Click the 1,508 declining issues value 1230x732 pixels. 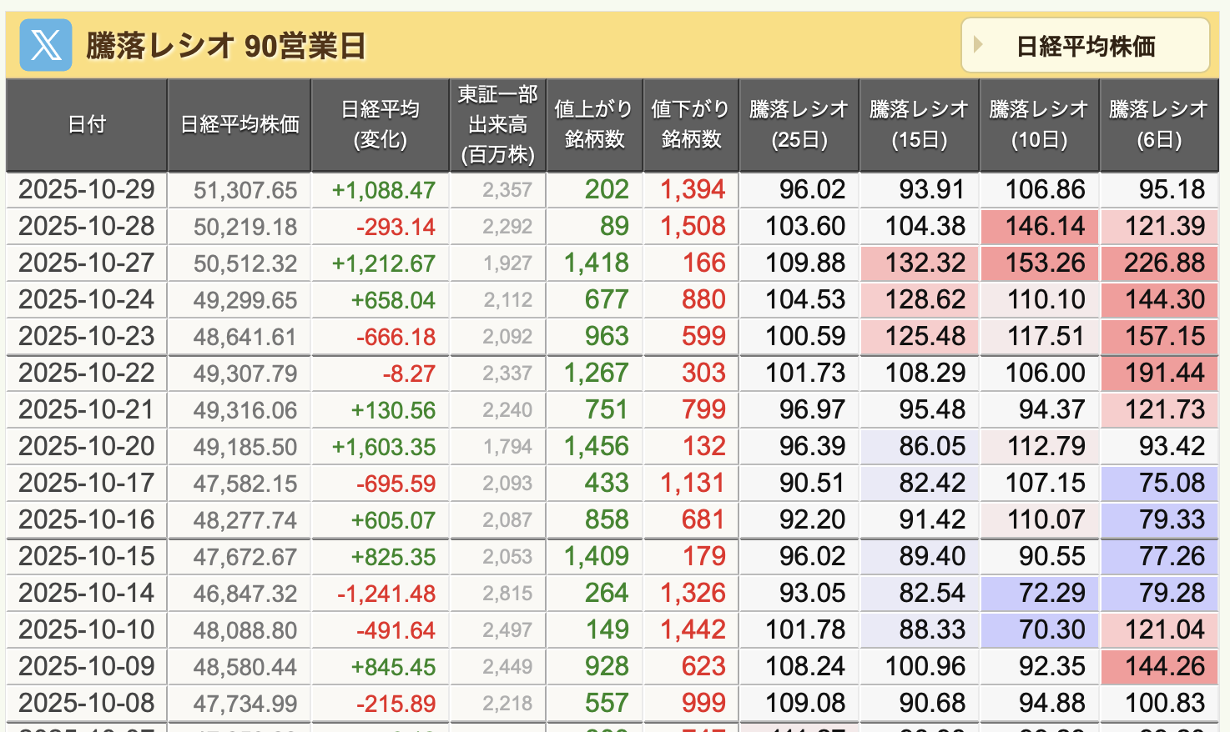coord(693,227)
